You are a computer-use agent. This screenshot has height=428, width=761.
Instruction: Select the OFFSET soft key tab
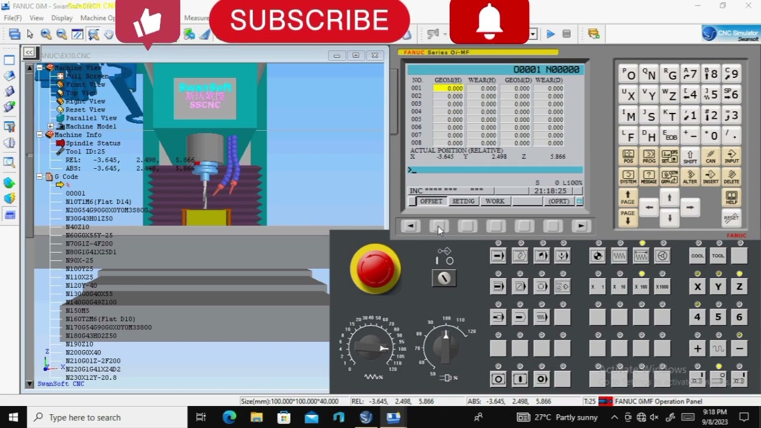[x=431, y=202]
